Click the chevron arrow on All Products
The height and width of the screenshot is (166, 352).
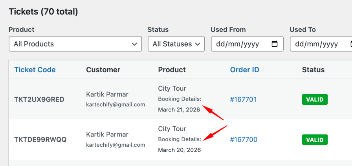coord(134,44)
